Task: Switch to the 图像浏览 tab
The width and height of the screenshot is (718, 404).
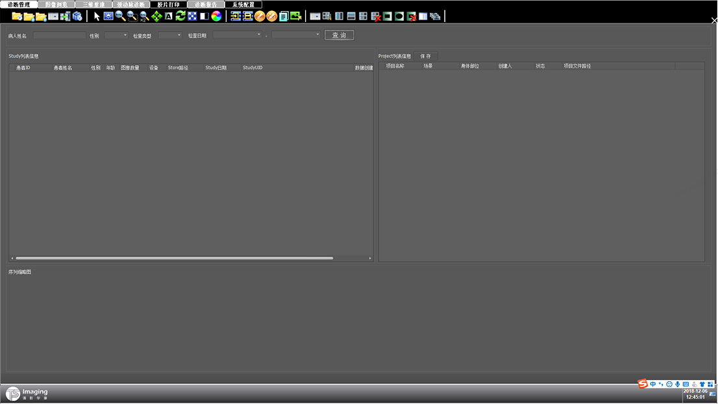Action: (x=56, y=5)
